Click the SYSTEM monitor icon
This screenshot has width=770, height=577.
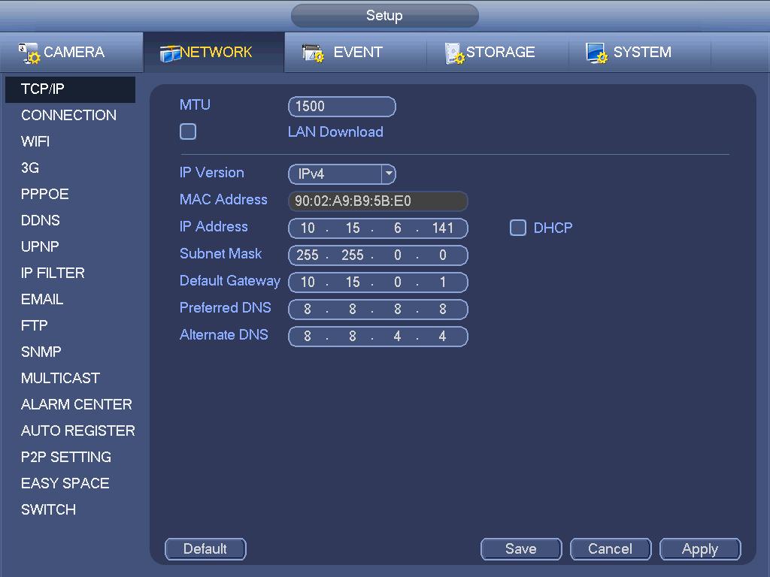point(596,53)
